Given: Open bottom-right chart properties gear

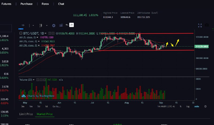Looking at the screenshot, I should (205, 106).
